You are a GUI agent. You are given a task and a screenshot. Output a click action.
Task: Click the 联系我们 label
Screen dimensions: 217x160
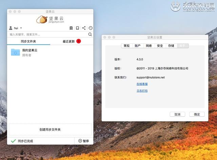coord(121,77)
